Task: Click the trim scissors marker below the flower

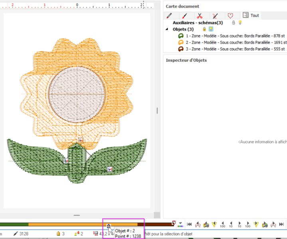Action: pyautogui.click(x=81, y=140)
